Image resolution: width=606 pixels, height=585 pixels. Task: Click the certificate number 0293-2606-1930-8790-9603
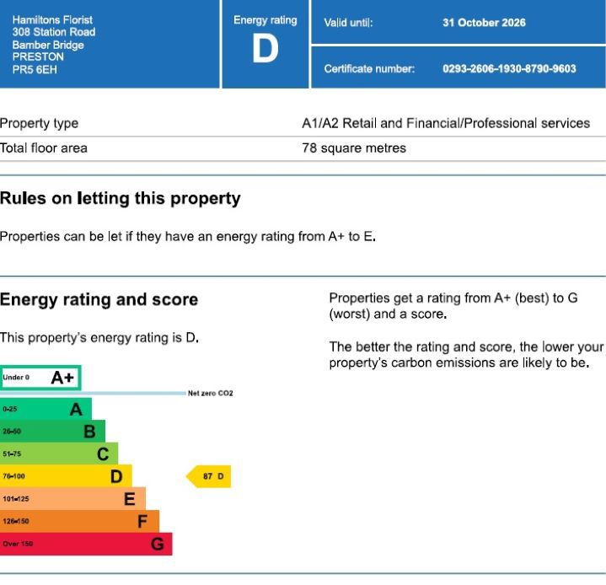(509, 69)
